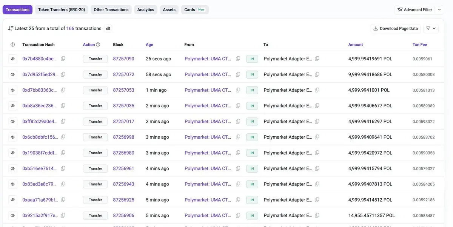Click the Amount column header
This screenshot has height=227, width=453.
tap(356, 45)
